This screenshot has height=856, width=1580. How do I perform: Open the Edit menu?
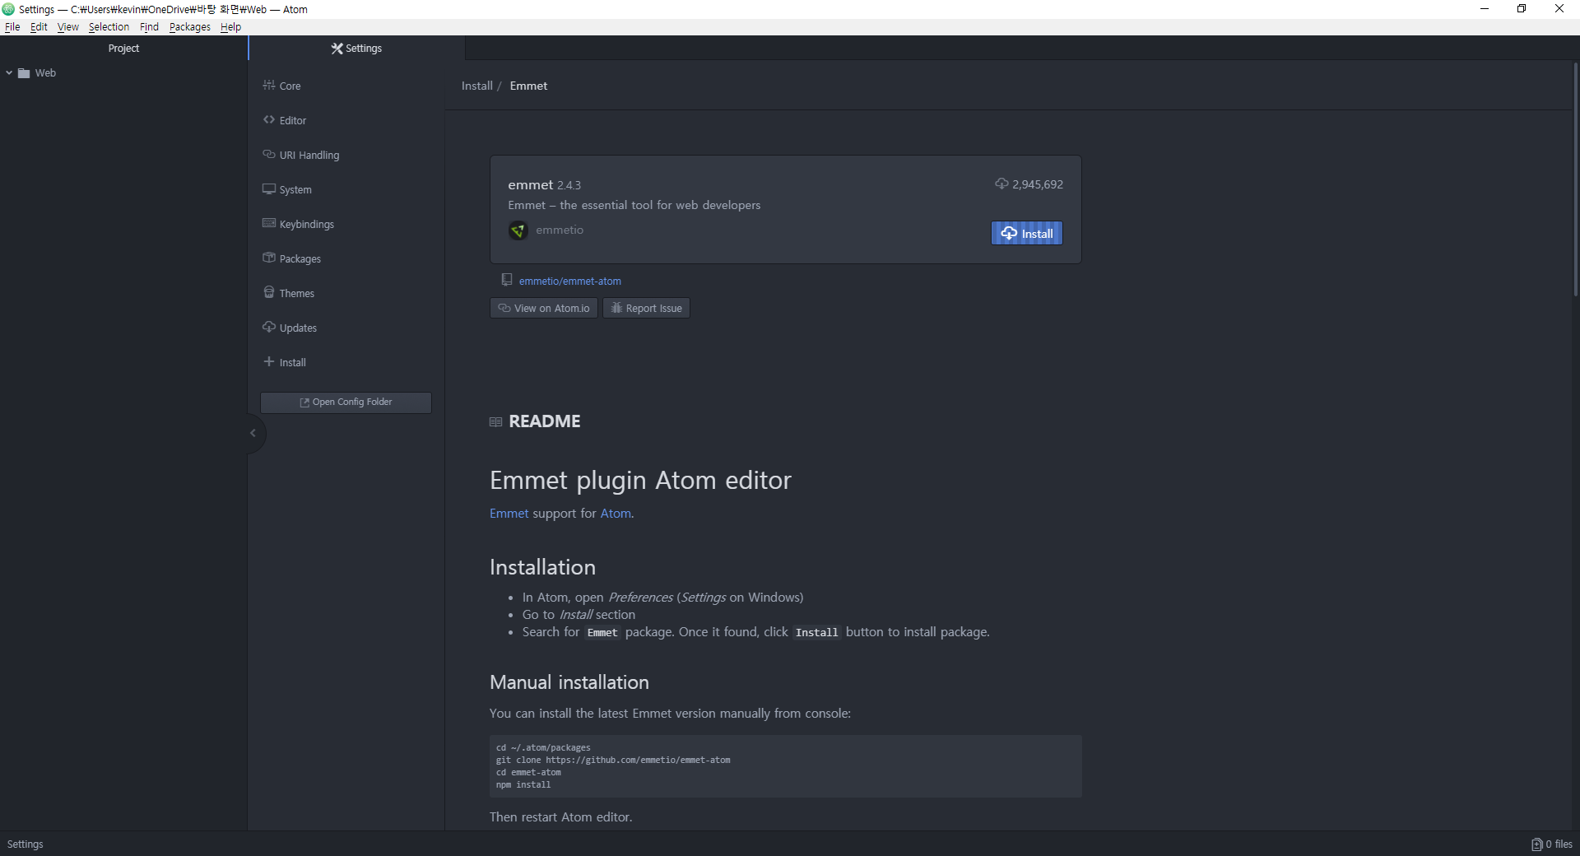39,27
